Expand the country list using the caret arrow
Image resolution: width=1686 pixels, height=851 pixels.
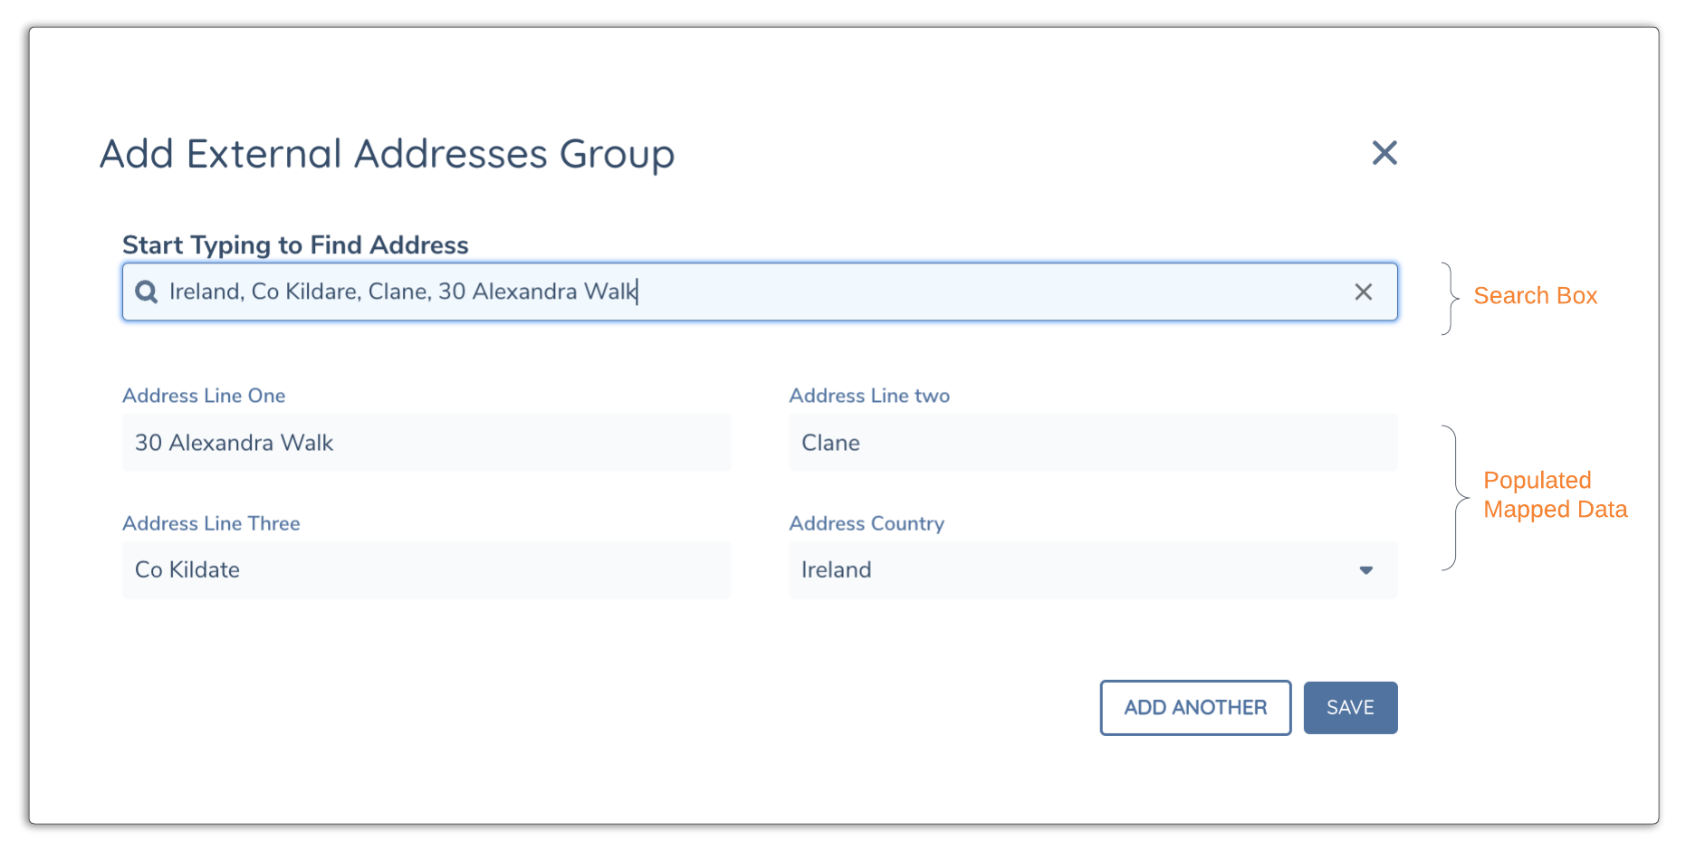(1365, 570)
